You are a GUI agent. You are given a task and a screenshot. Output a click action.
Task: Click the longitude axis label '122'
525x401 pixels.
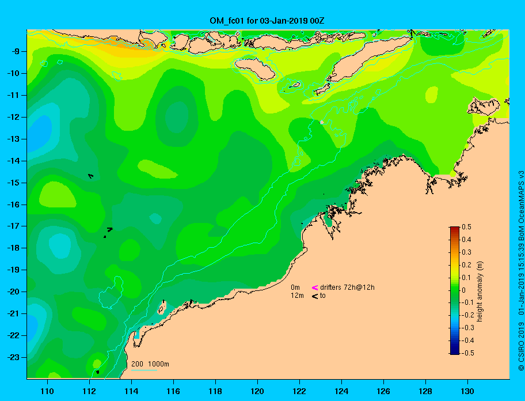point(299,391)
